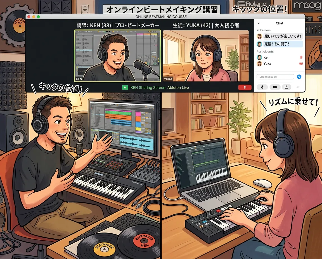
Task: Select YUKA's video tile
Action: pyautogui.click(x=206, y=56)
